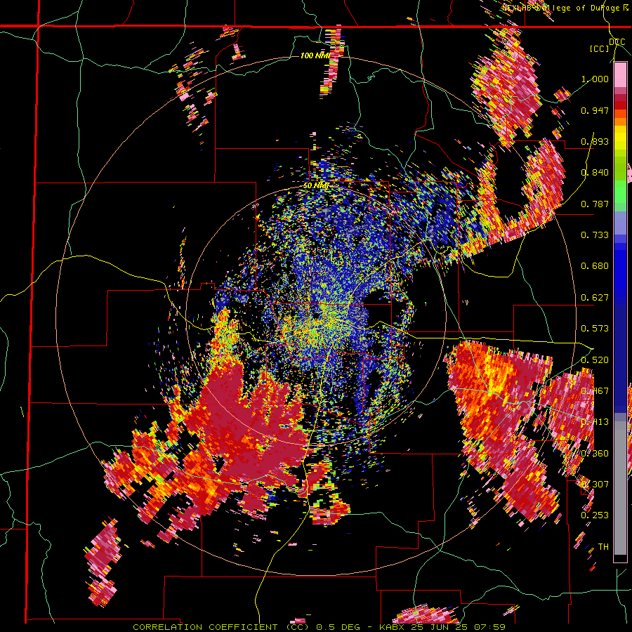Pick the bright green color bar segment

(620, 192)
